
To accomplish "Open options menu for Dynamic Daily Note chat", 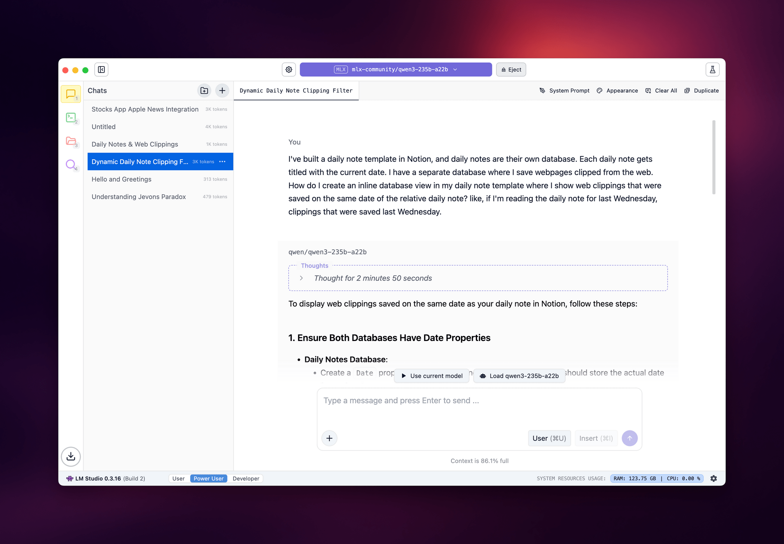I will point(222,162).
